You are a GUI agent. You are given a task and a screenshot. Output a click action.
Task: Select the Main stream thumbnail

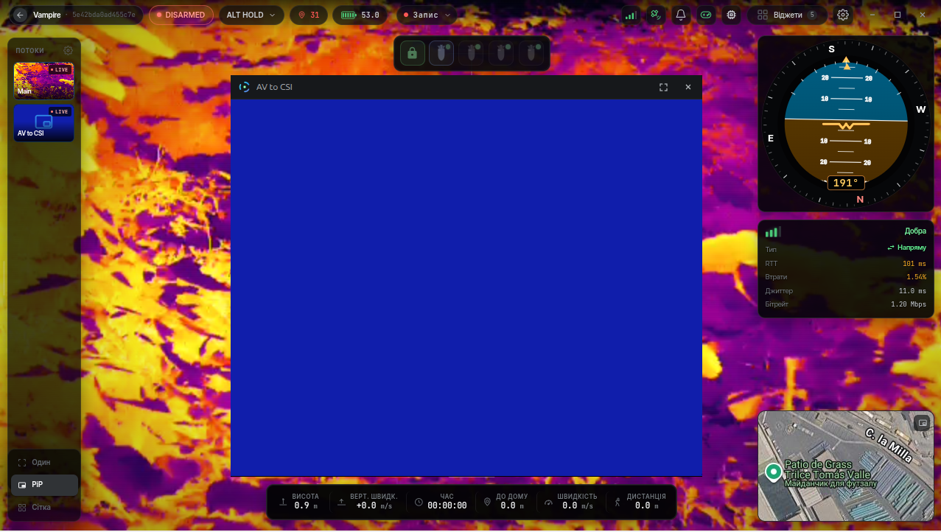(x=43, y=81)
